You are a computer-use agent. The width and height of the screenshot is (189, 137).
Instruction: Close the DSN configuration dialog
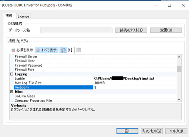pyautogui.click(x=183, y=5)
